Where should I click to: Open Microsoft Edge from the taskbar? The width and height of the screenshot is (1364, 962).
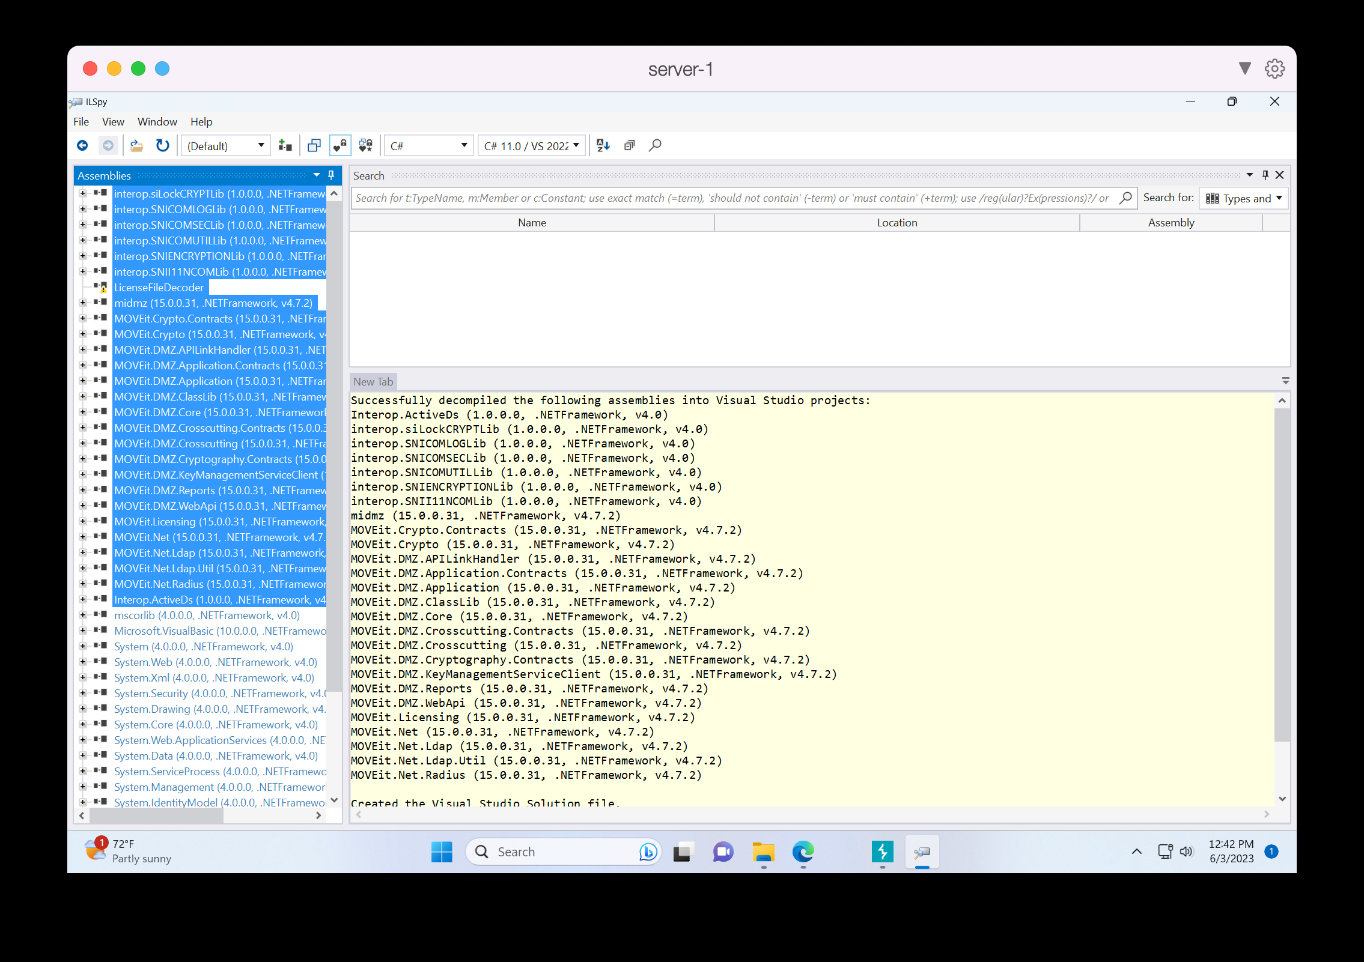pyautogui.click(x=803, y=852)
